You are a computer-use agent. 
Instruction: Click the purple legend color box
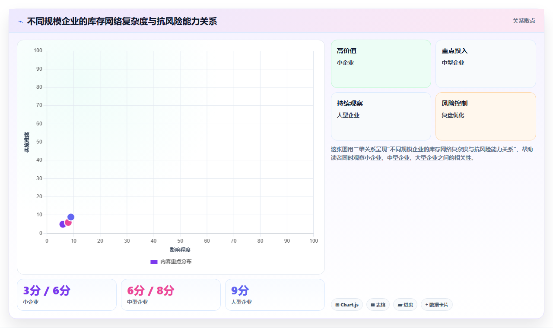(x=154, y=262)
